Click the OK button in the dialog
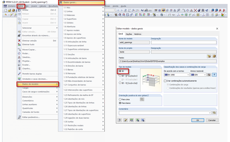Image resolution: width=230 pixels, height=142 pixels. click(198, 120)
